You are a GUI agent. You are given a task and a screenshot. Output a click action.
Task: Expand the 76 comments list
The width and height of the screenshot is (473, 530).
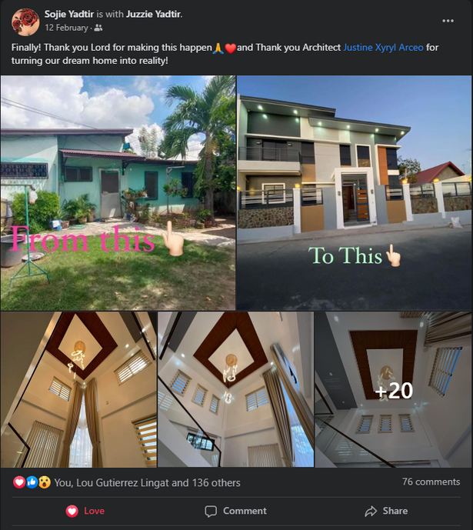[x=431, y=482]
